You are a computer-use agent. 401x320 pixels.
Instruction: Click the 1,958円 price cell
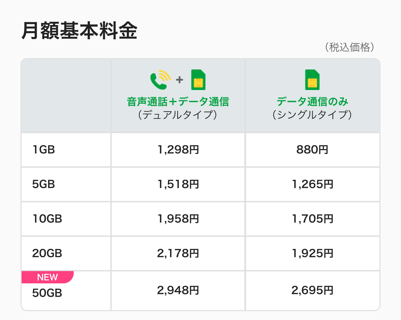point(178,219)
